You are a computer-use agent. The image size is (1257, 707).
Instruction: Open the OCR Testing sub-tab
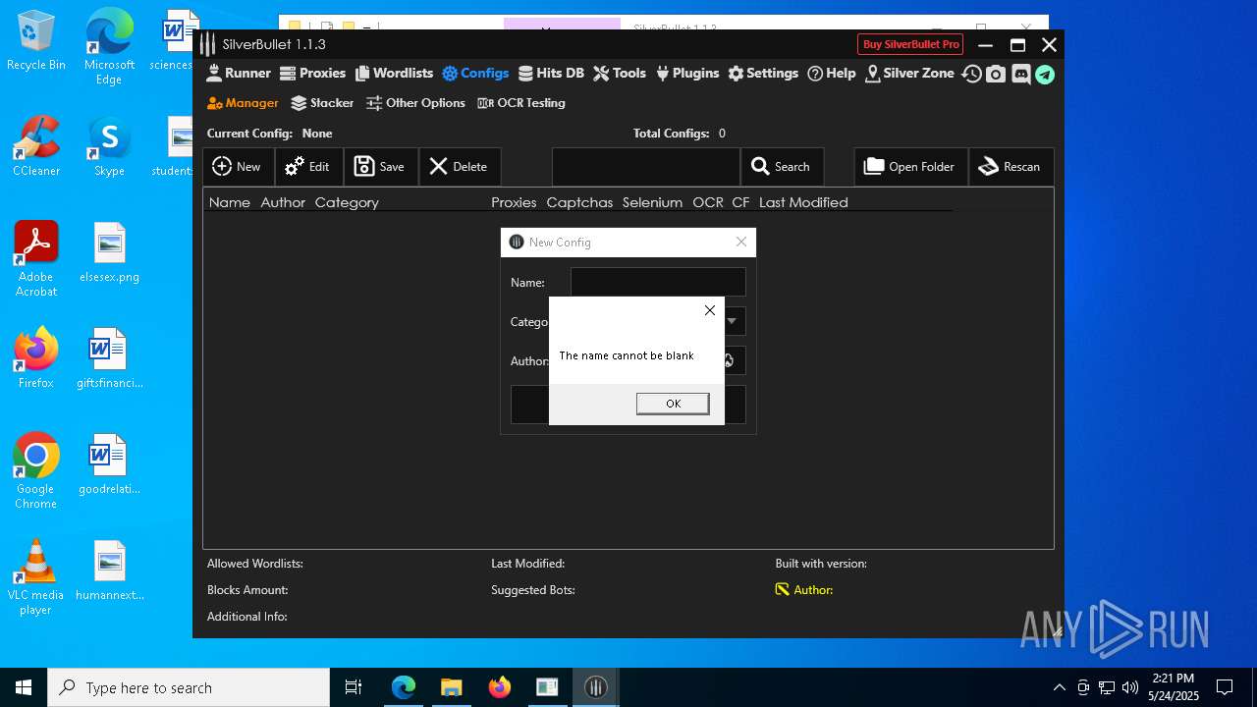[x=520, y=102]
